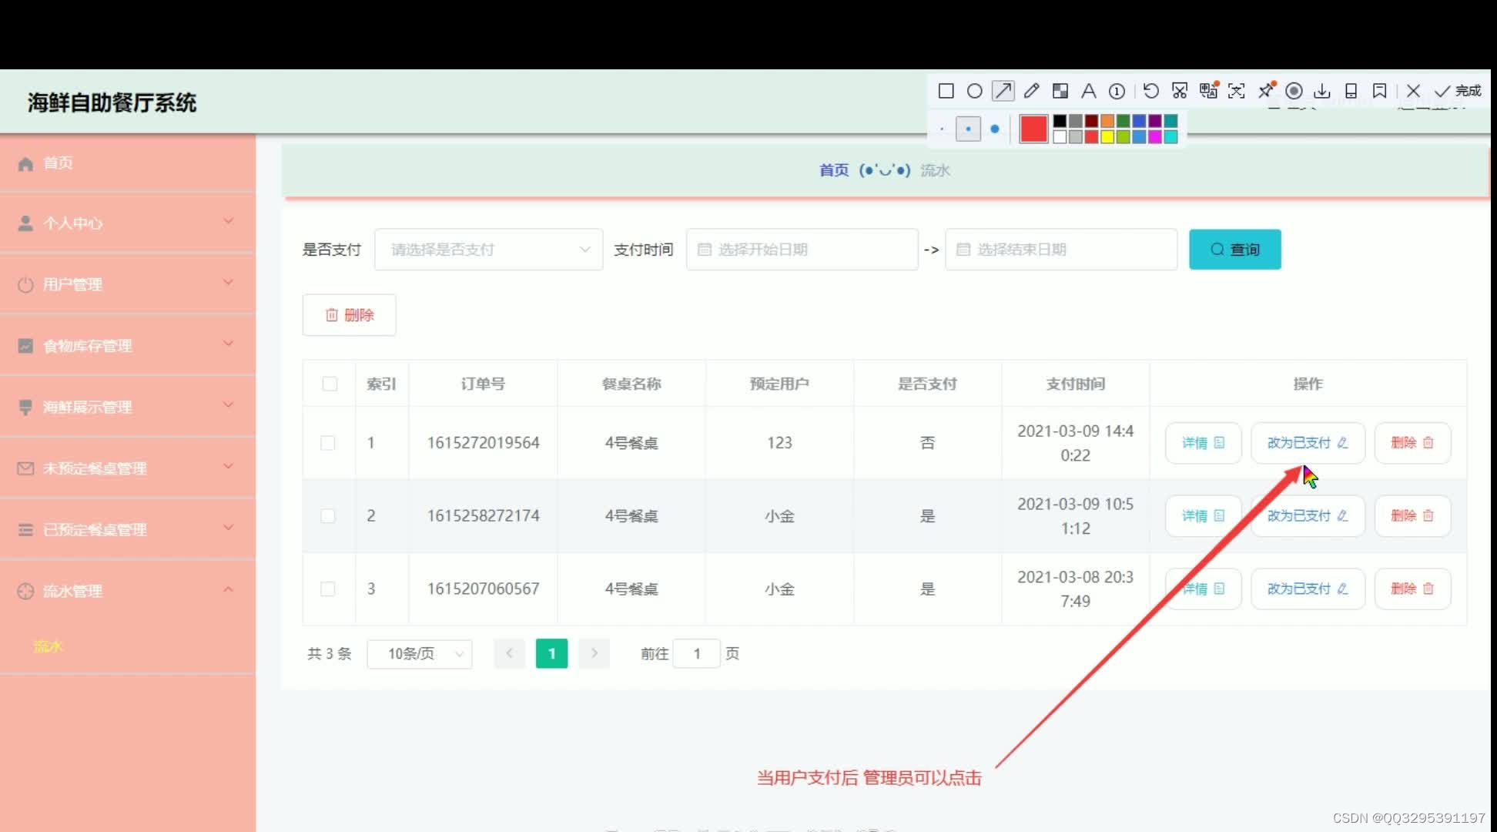Click the 删除 button above the table

coord(350,315)
